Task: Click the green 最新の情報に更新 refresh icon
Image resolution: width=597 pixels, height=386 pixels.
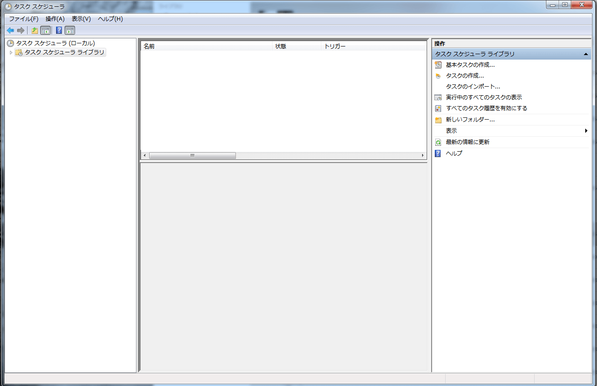Action: (437, 142)
